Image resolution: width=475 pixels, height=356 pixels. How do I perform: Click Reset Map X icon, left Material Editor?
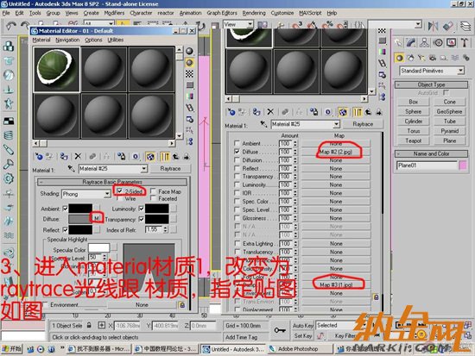[78, 156]
